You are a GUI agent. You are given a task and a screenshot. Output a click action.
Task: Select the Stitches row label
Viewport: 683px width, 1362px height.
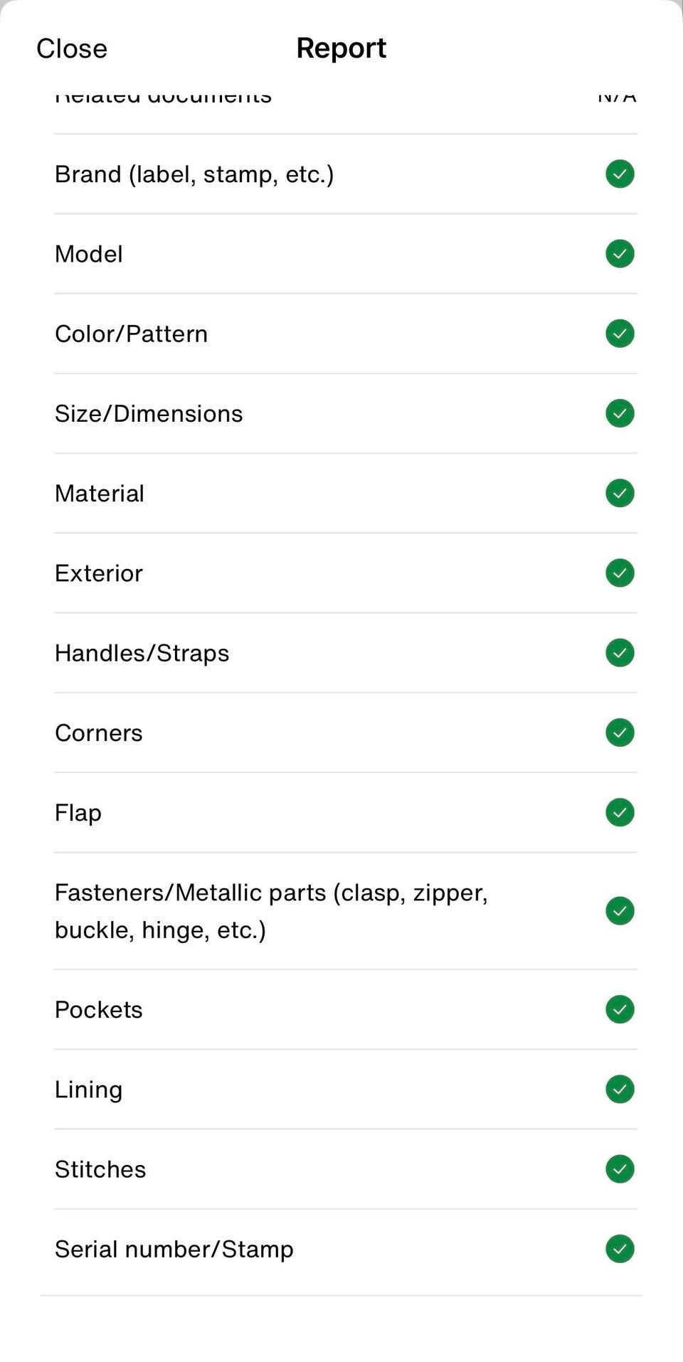tap(100, 1169)
